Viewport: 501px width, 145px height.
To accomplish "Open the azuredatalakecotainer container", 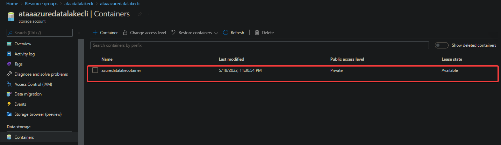I will [x=121, y=70].
